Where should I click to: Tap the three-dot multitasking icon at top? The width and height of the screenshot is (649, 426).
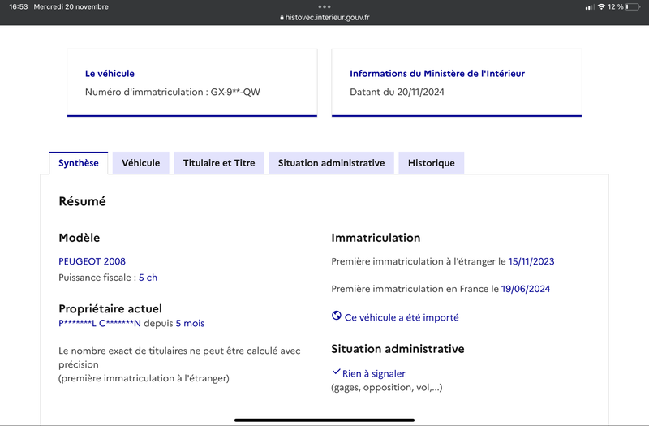pos(324,6)
